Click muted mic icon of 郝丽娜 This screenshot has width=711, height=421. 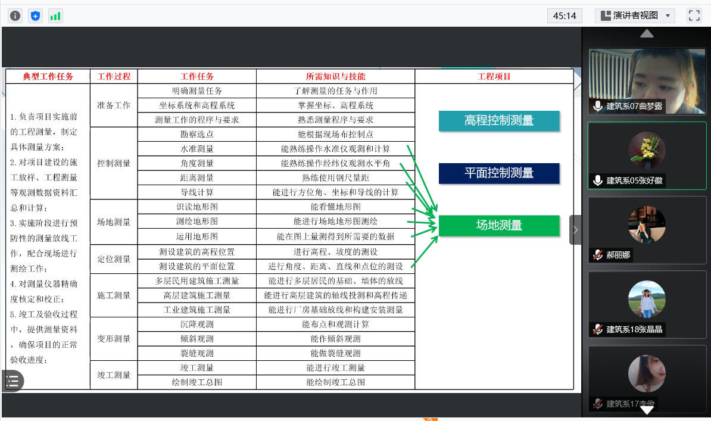pos(598,255)
